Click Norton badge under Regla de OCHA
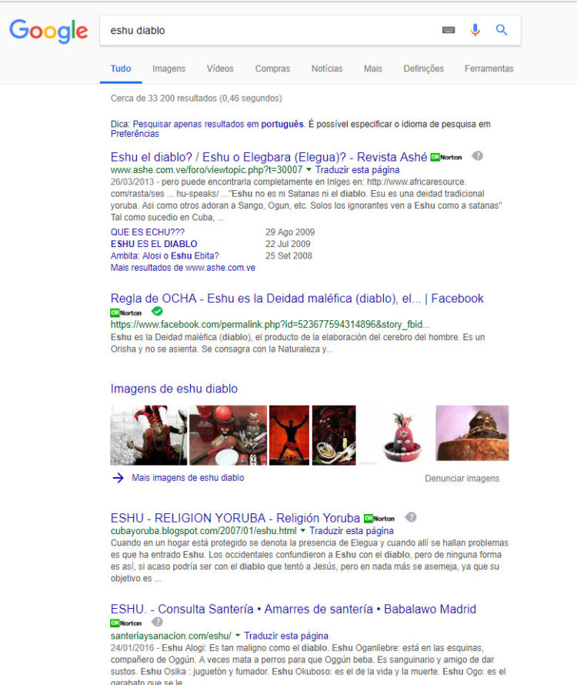The image size is (577, 685). point(126,312)
